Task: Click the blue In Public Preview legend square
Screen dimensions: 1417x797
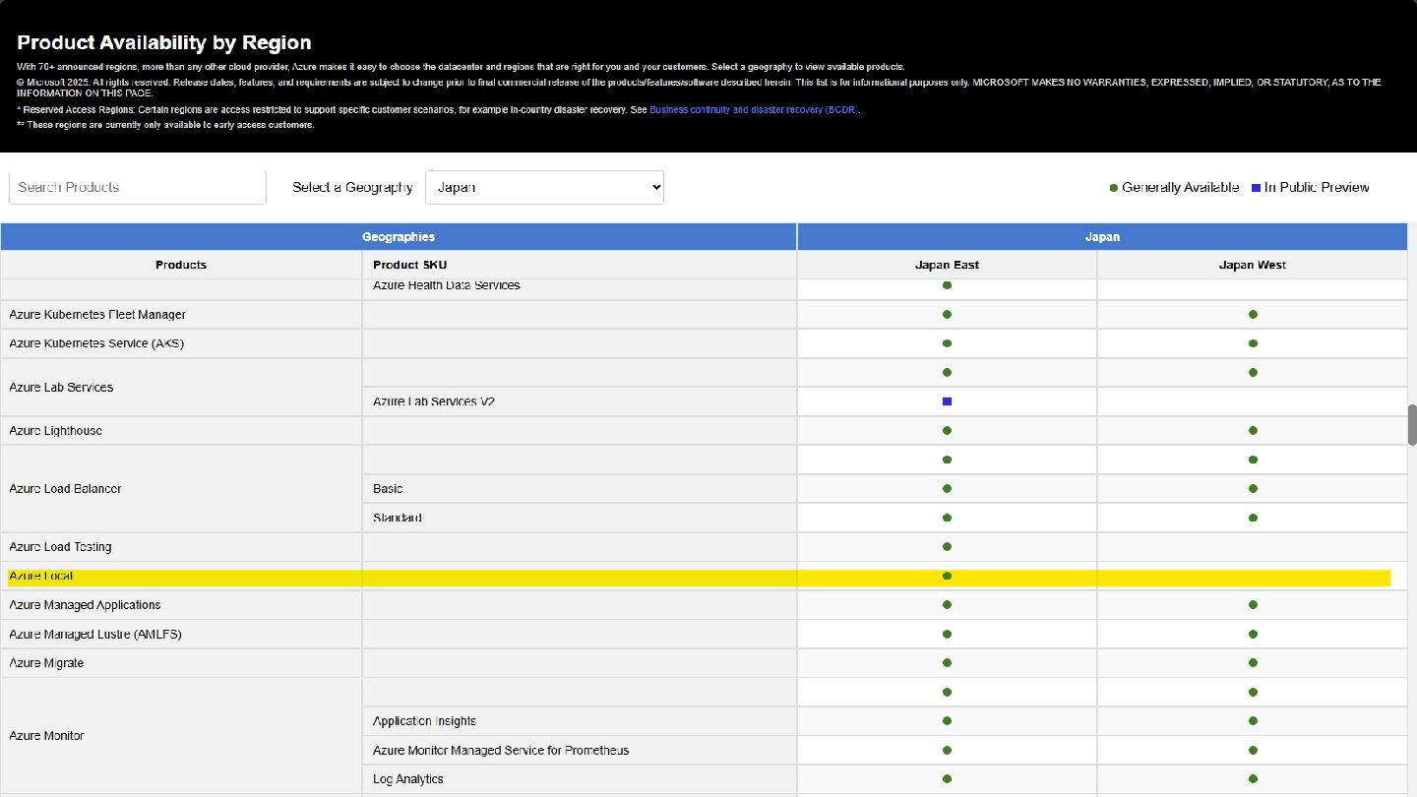Action: (x=1256, y=187)
